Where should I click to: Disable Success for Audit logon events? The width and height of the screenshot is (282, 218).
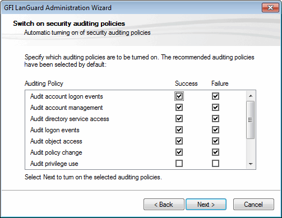pyautogui.click(x=179, y=130)
